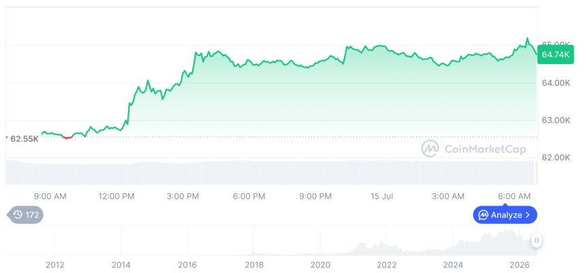Click the 2022 marker on the timeline navigator
Screen dimensions: 586x273
click(x=386, y=265)
